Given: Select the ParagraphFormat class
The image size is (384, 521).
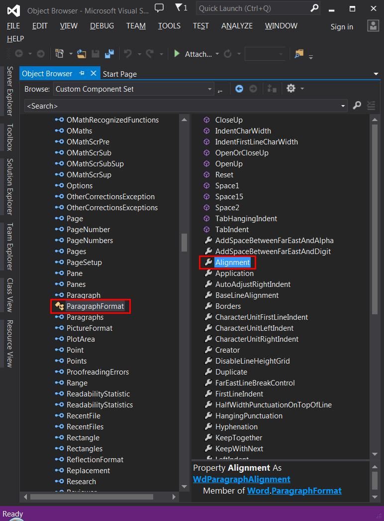Looking at the screenshot, I should coord(95,306).
